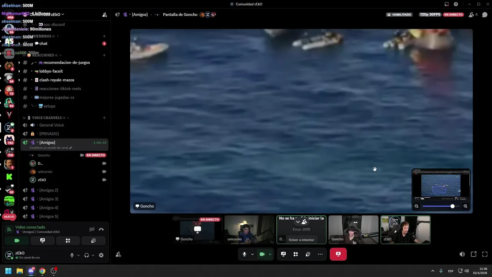Disconnect from voice with hang-up icon
The image size is (492, 277).
101,229
